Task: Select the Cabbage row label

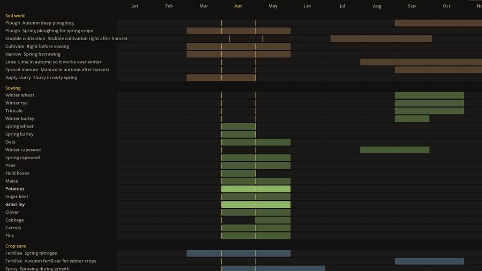Action: point(14,220)
